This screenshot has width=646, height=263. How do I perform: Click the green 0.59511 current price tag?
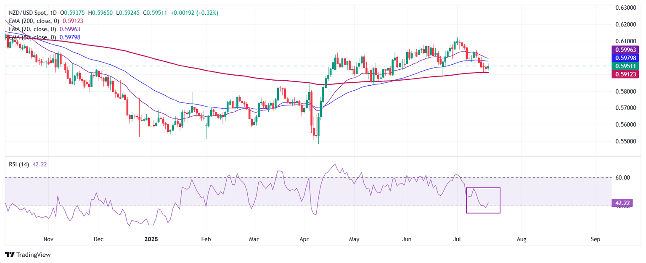[624, 66]
